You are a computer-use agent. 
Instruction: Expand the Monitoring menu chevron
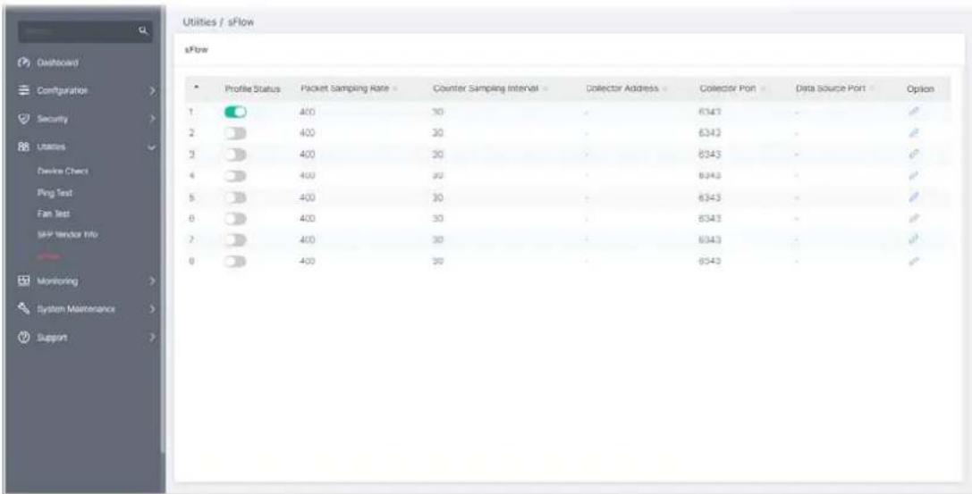pyautogui.click(x=151, y=281)
